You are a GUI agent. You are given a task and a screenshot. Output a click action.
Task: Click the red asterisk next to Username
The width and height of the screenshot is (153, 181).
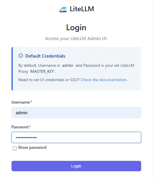[31, 102]
